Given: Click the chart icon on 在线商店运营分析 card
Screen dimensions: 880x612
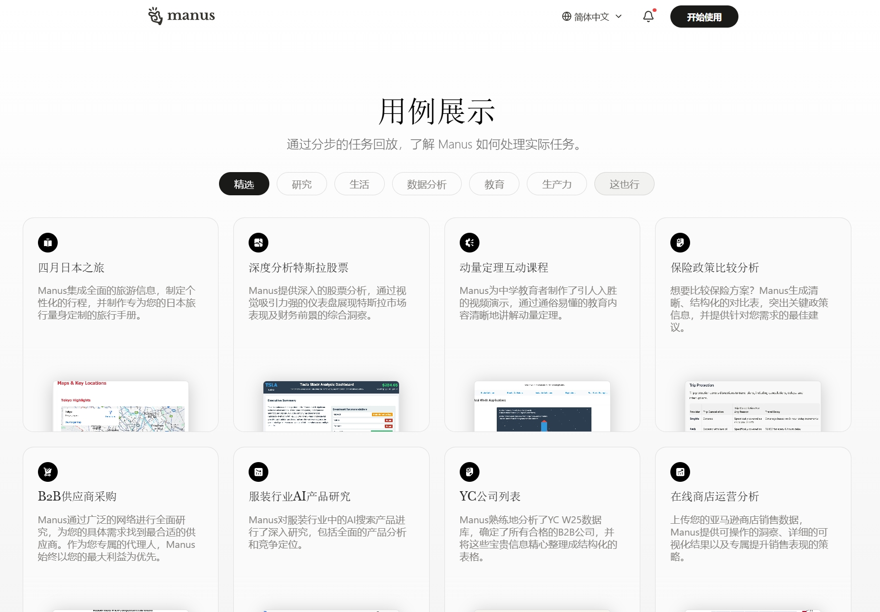Looking at the screenshot, I should (680, 472).
